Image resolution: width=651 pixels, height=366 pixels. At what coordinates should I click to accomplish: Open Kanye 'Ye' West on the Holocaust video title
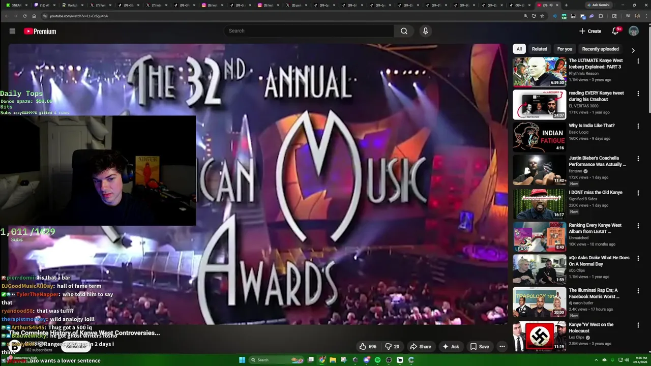(x=591, y=327)
